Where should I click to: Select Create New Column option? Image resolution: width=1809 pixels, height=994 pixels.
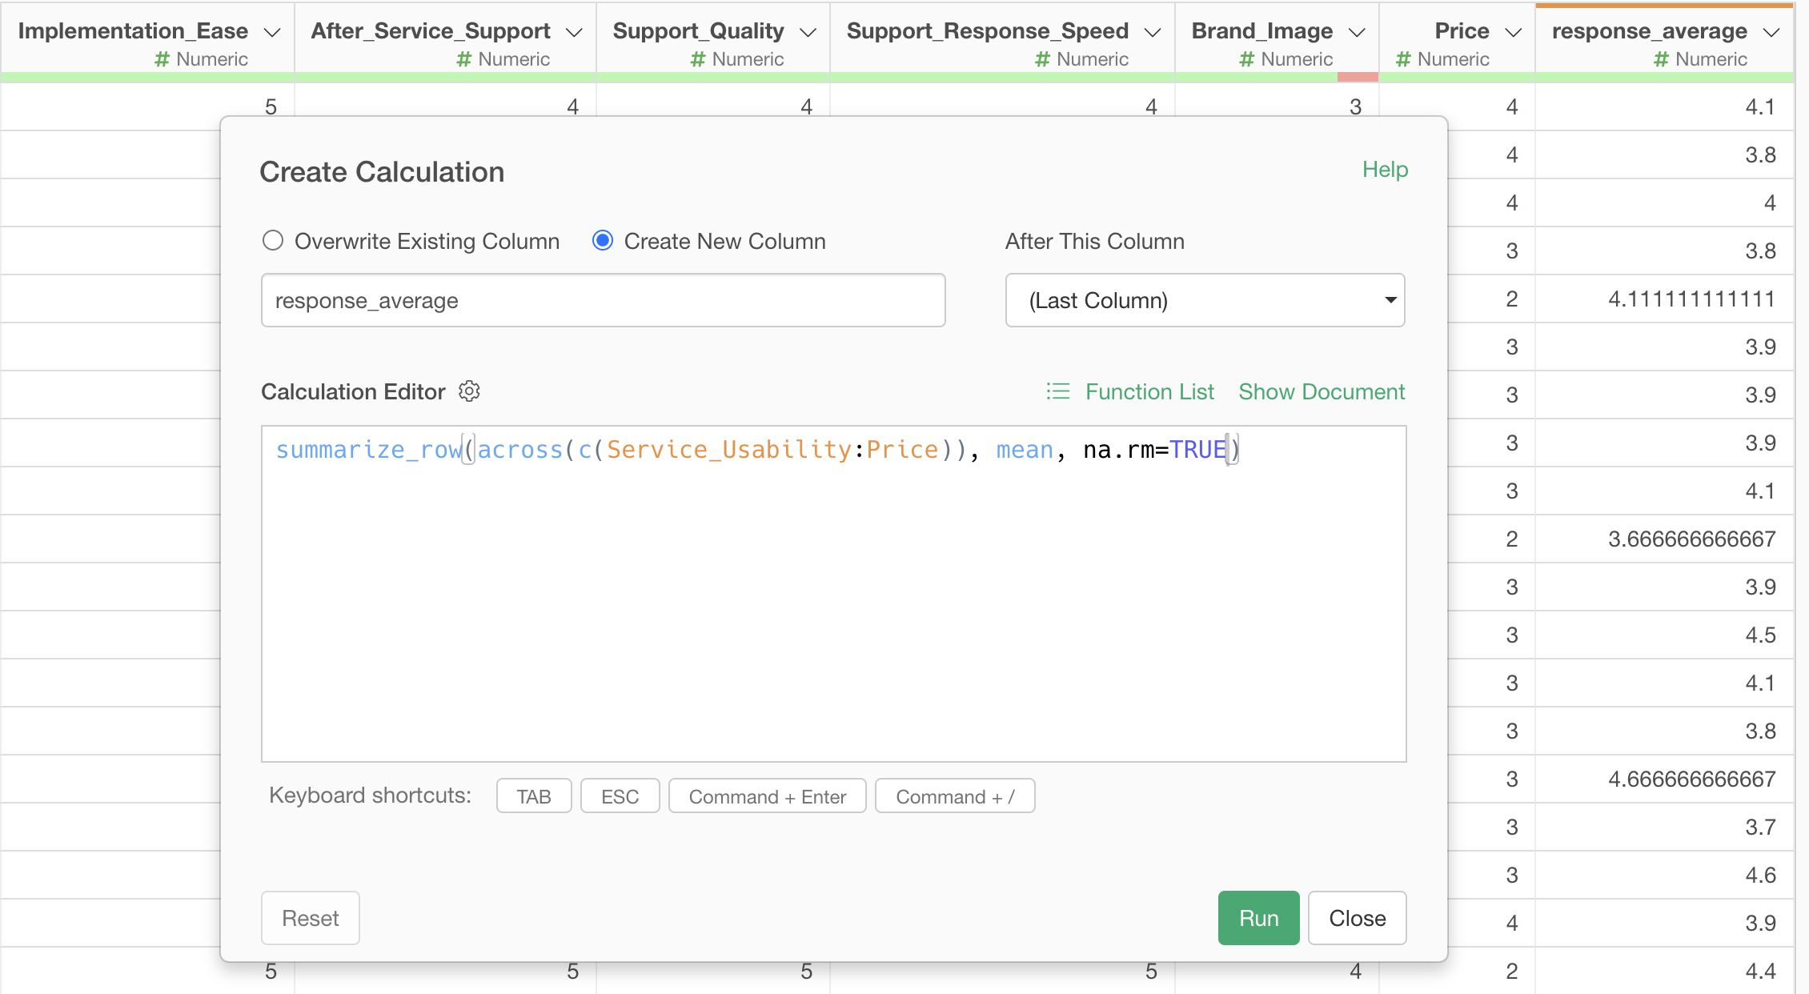[x=603, y=241]
